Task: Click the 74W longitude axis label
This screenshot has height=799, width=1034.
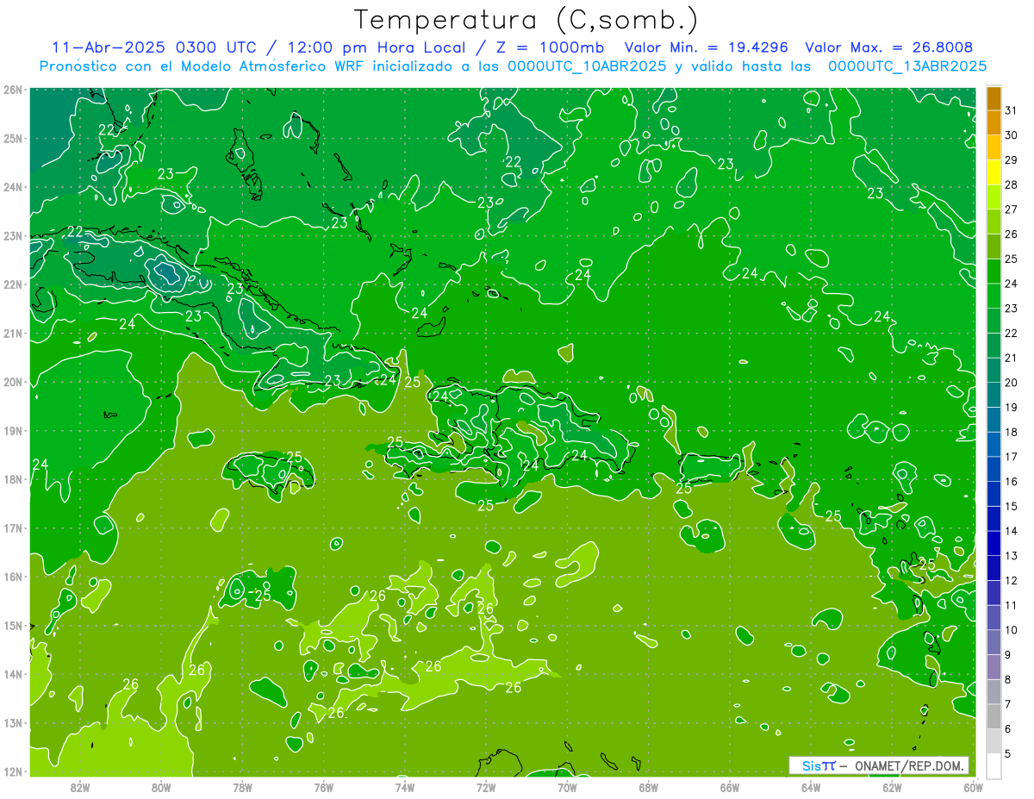Action: click(x=404, y=786)
